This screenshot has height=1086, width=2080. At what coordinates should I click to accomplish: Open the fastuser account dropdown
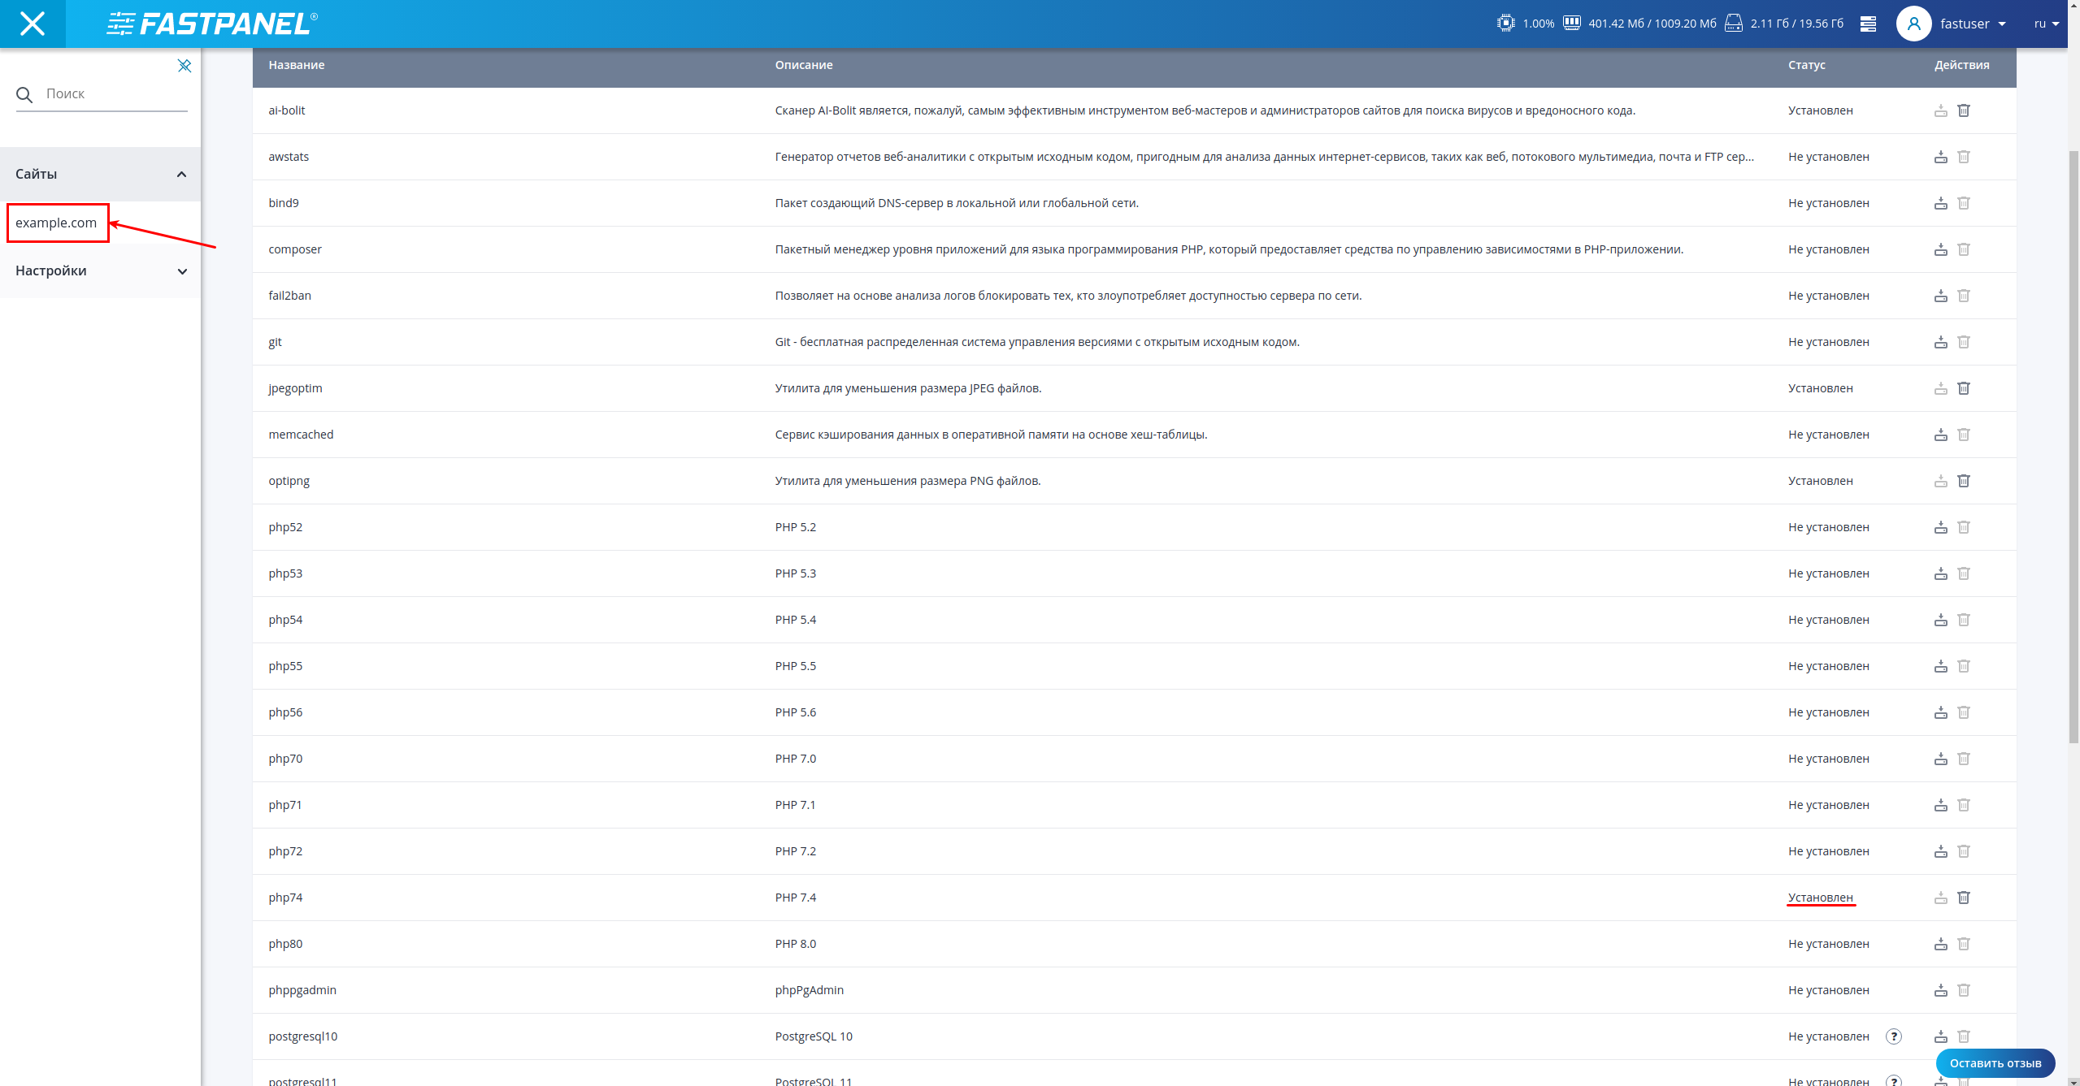point(1972,24)
